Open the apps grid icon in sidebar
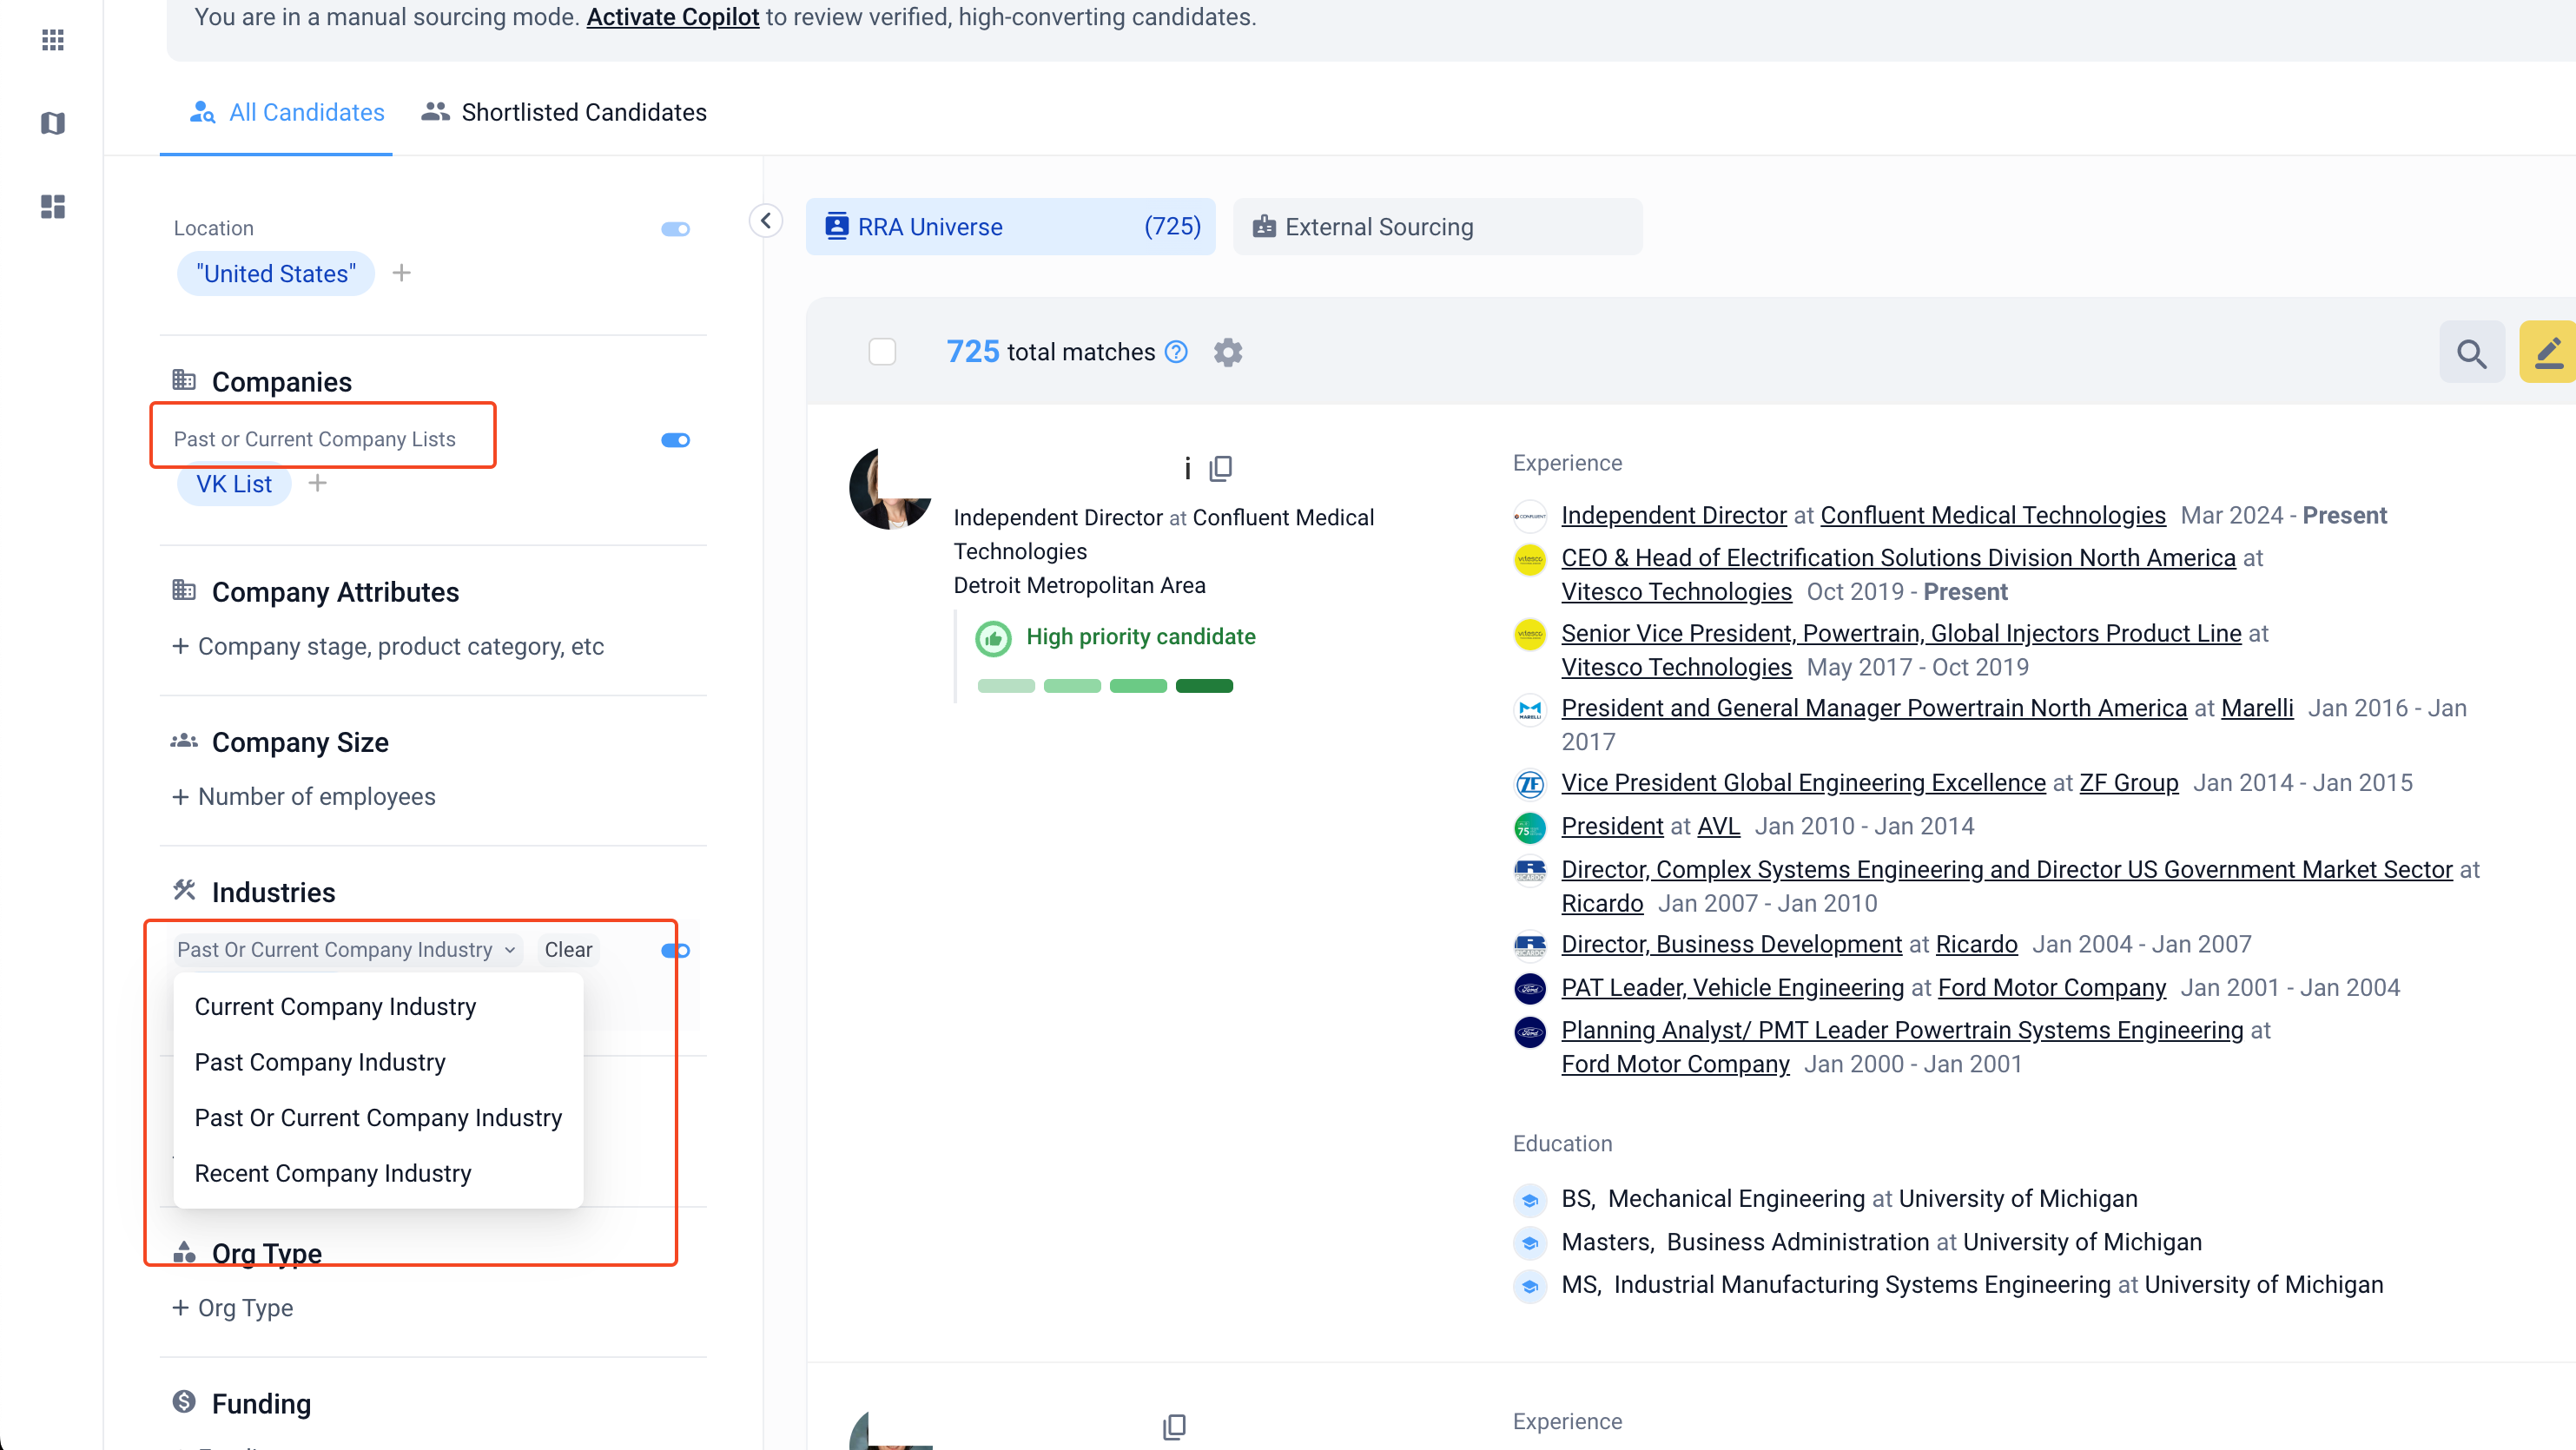The width and height of the screenshot is (2576, 1450). 53,40
